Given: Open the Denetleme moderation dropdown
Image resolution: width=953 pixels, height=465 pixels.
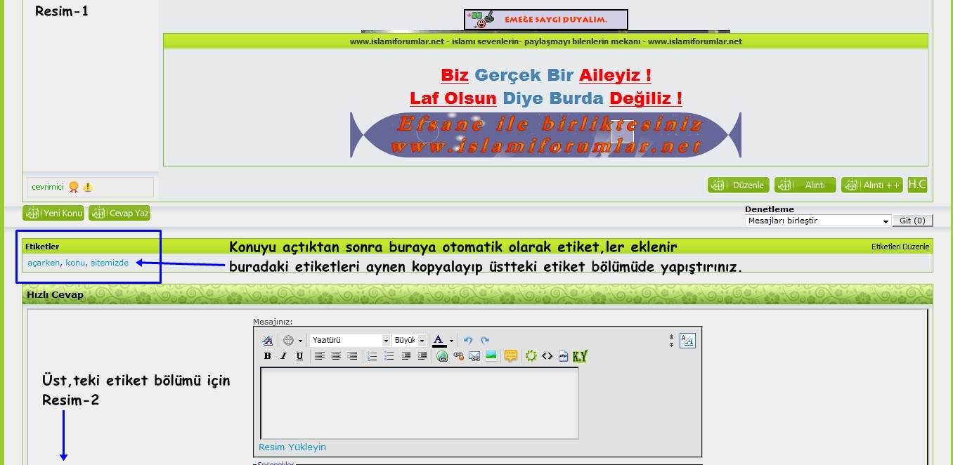Looking at the screenshot, I should pyautogui.click(x=818, y=221).
